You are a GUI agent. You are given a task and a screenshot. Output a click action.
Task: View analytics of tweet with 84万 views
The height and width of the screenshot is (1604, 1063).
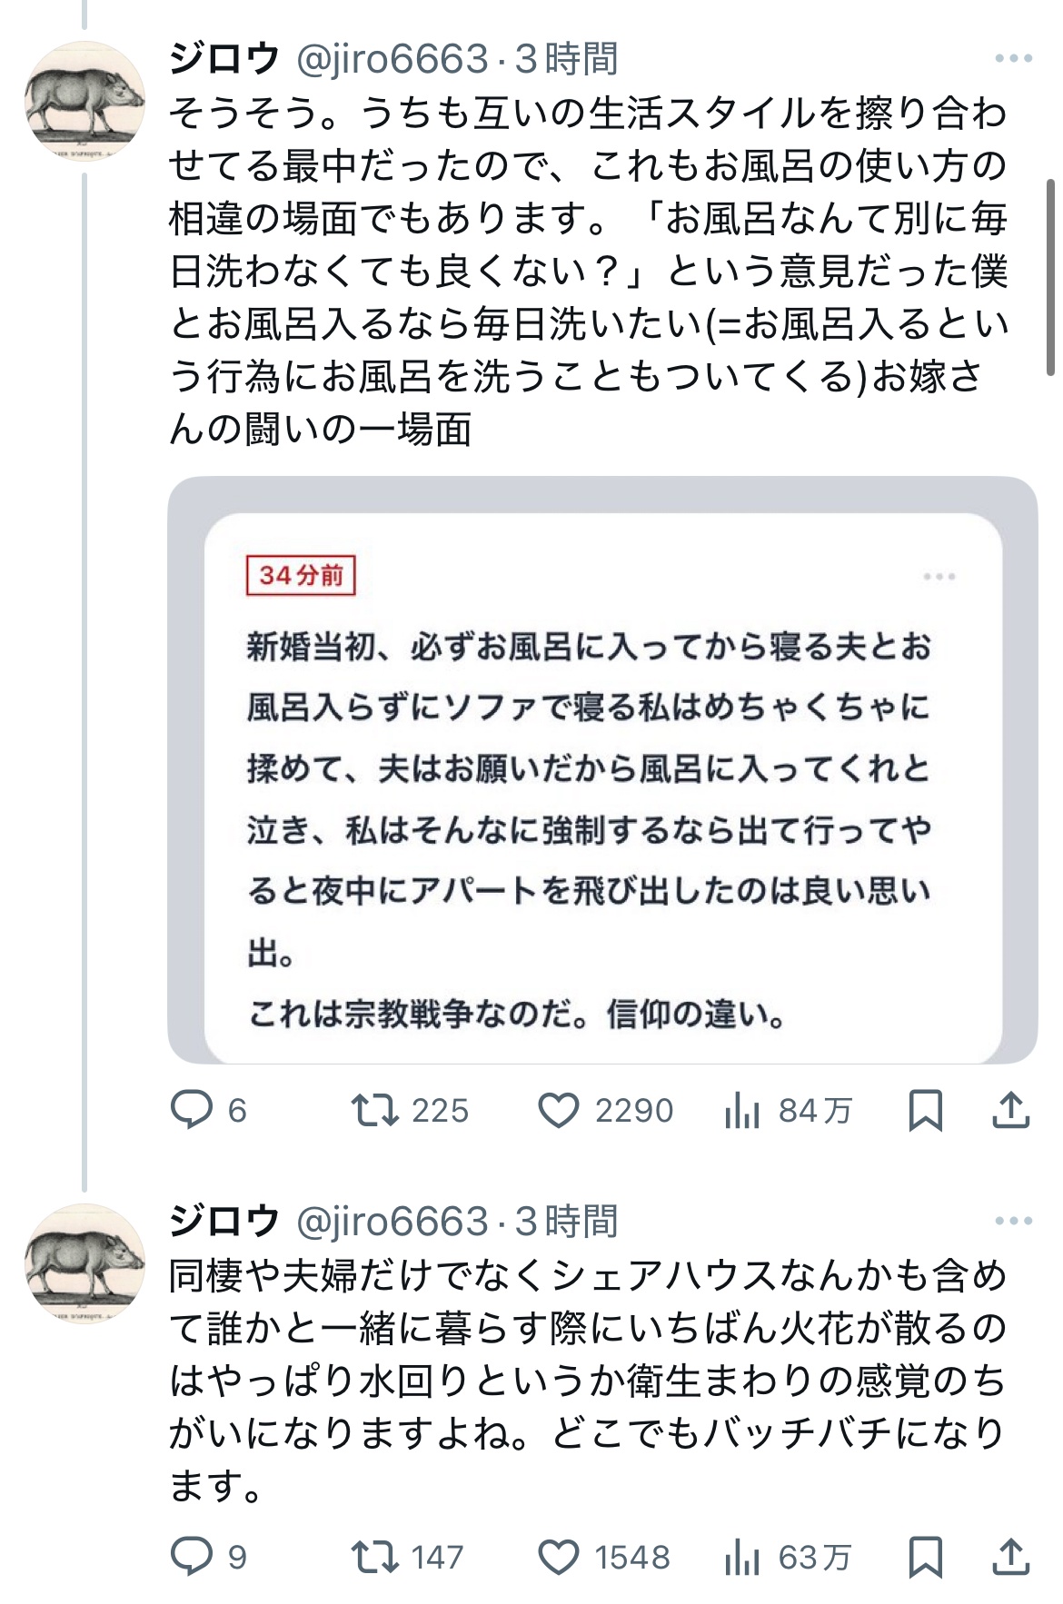[742, 1110]
